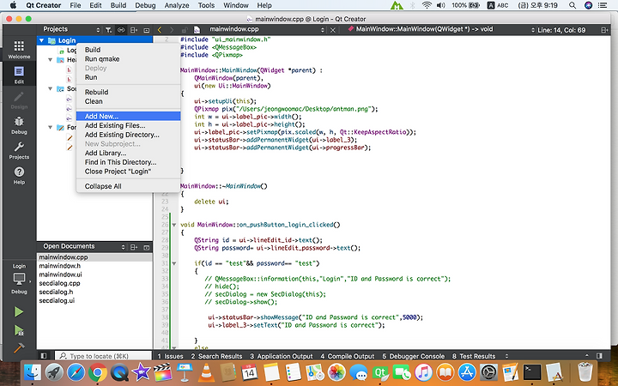618x386 pixels.
Task: Toggle synchronize with editor link icon
Action: pyautogui.click(x=121, y=30)
